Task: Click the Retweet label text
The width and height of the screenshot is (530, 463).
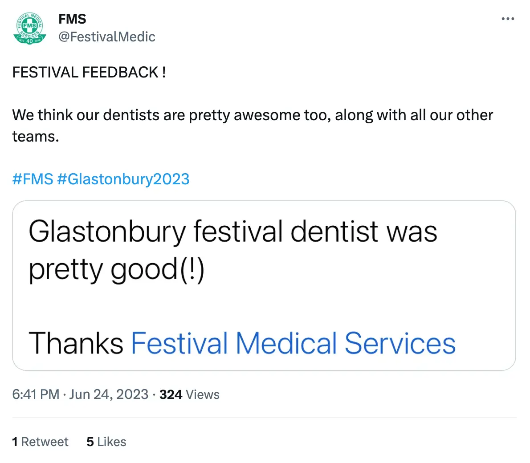Action: [45, 442]
